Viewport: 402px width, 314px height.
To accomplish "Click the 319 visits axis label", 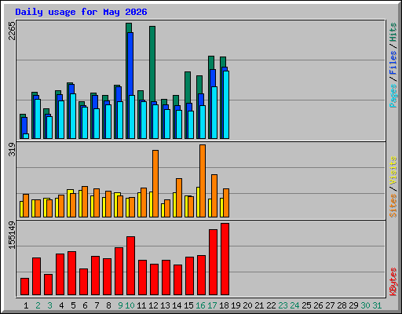I will (12, 149).
